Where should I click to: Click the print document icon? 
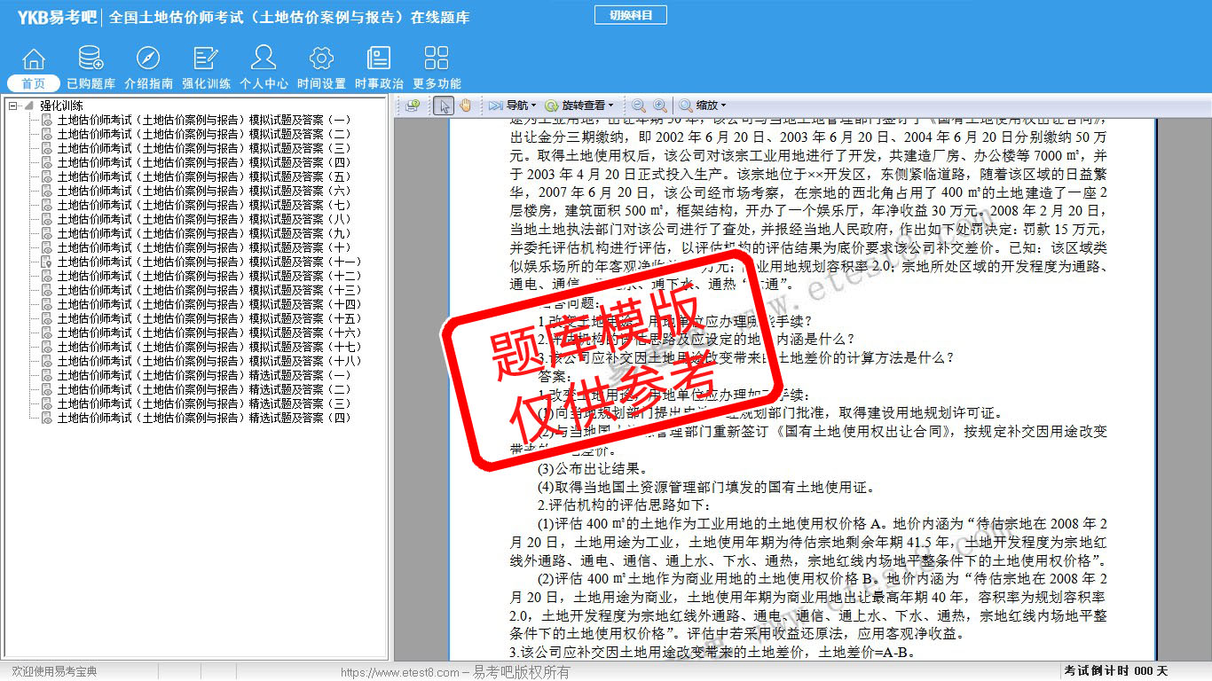[413, 106]
